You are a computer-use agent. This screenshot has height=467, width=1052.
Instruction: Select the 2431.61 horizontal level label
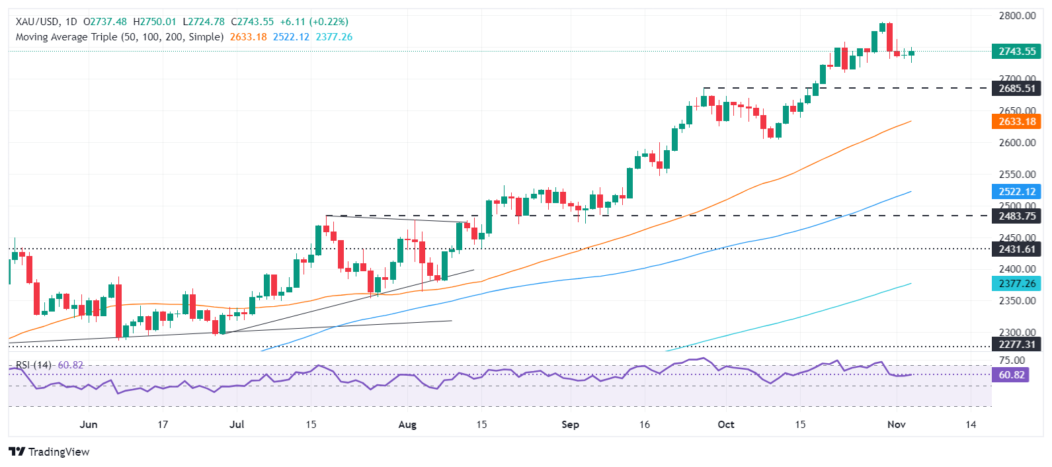click(1016, 249)
